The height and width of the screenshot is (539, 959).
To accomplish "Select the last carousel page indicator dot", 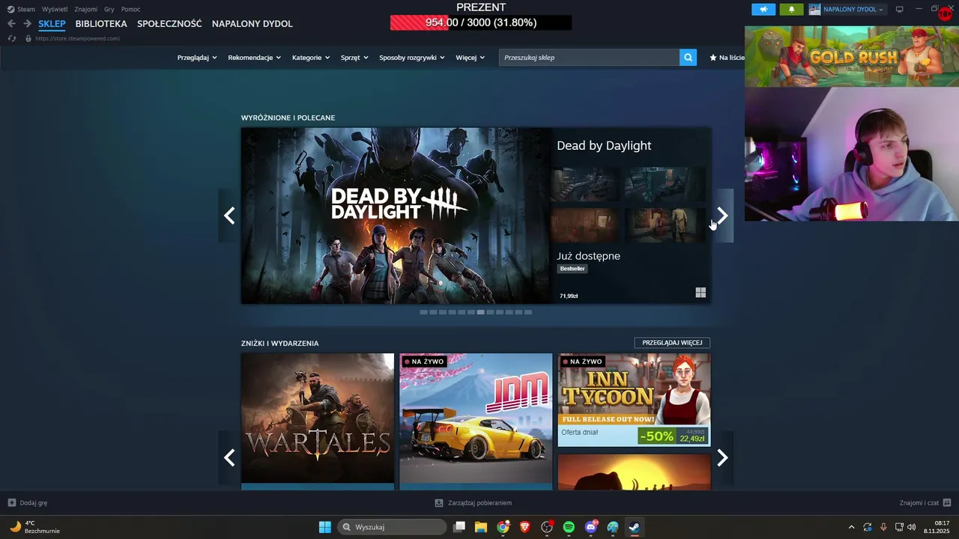I will (528, 312).
